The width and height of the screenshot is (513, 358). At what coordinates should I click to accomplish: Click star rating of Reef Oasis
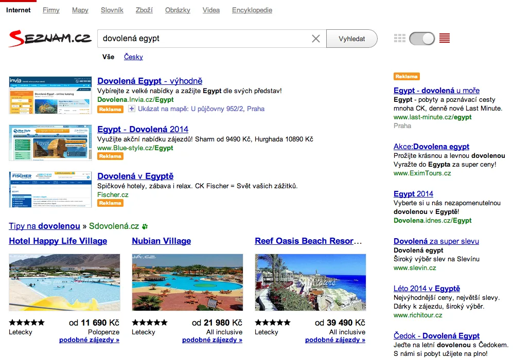[x=273, y=323]
